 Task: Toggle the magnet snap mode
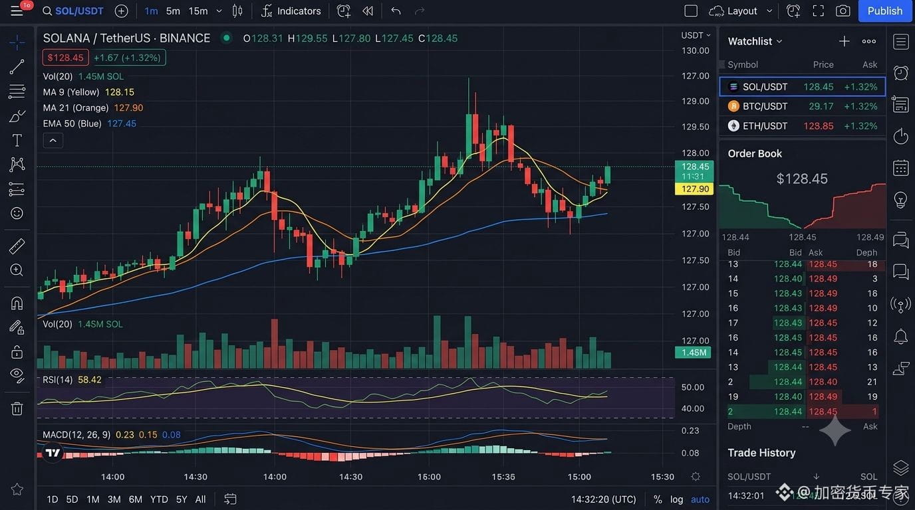point(17,303)
